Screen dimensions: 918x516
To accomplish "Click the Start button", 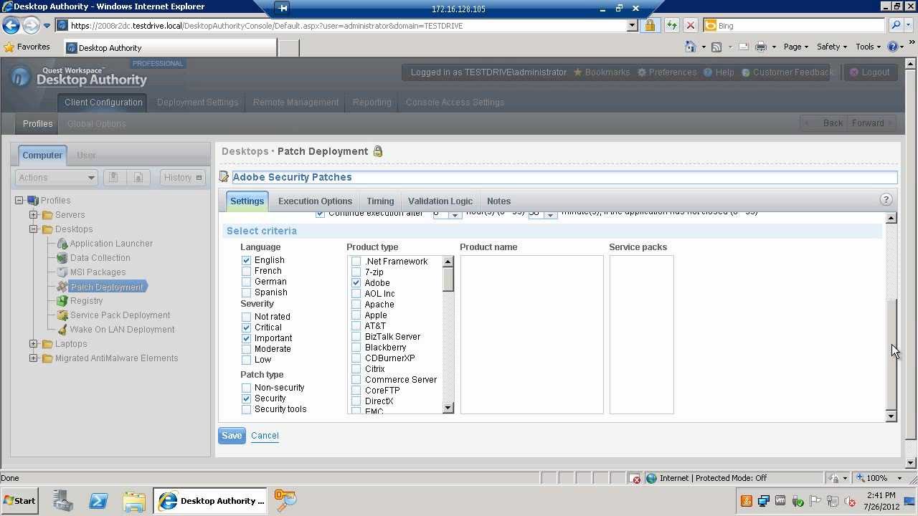I will (19, 500).
